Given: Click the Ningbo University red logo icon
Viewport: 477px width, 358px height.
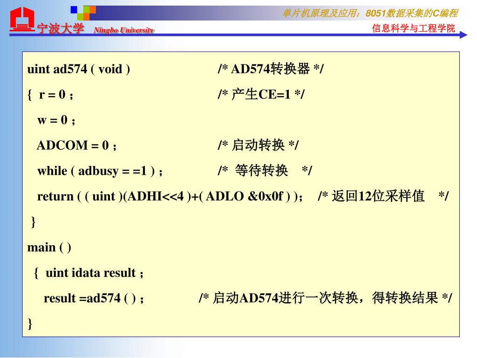Looking at the screenshot, I should click(22, 19).
